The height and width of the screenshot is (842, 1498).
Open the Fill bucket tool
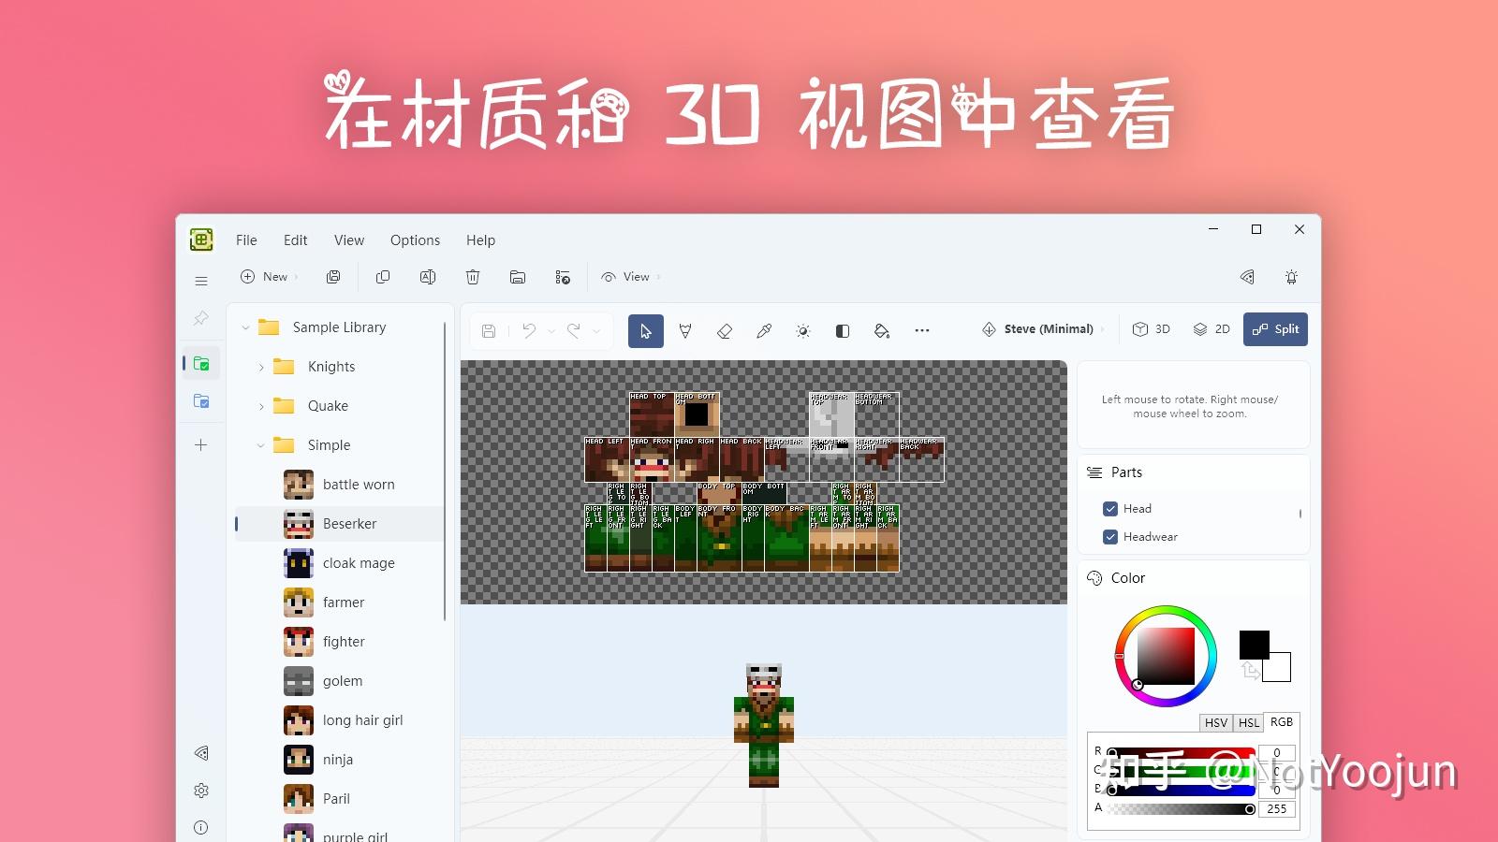click(881, 329)
